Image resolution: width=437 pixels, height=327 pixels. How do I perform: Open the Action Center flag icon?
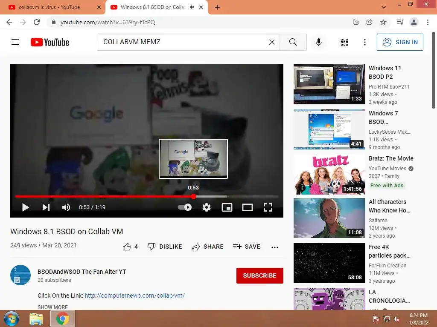(x=376, y=319)
